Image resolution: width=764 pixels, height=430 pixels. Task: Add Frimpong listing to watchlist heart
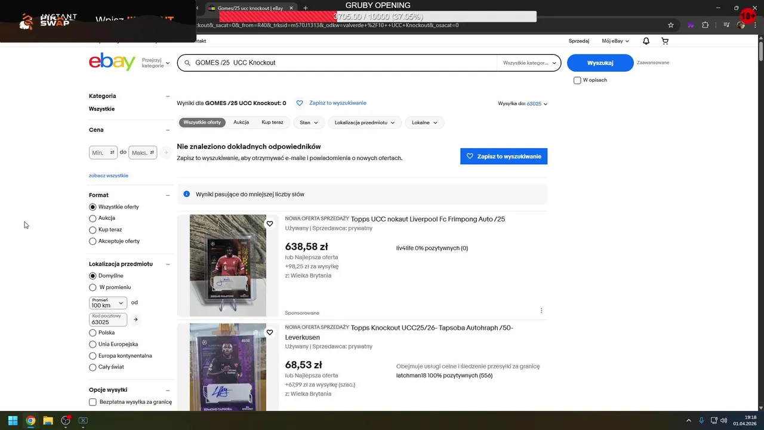click(270, 224)
